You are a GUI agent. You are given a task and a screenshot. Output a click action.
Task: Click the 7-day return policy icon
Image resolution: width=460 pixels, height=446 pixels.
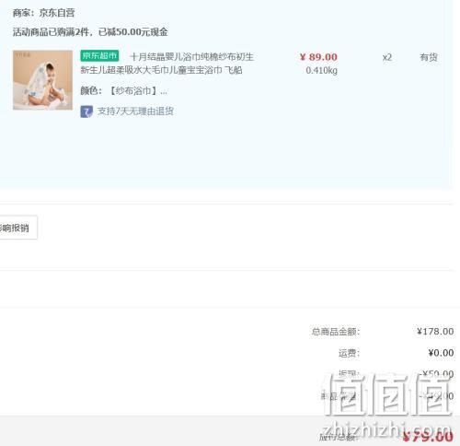tap(86, 111)
